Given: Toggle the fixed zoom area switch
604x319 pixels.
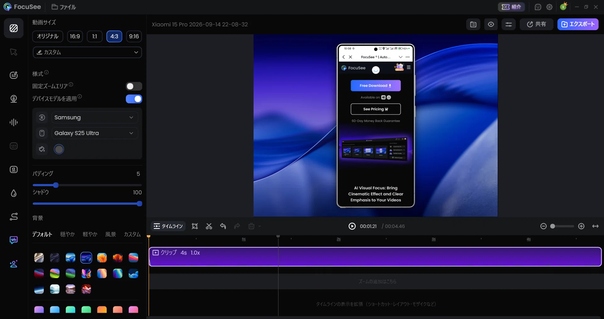Looking at the screenshot, I should coord(134,86).
